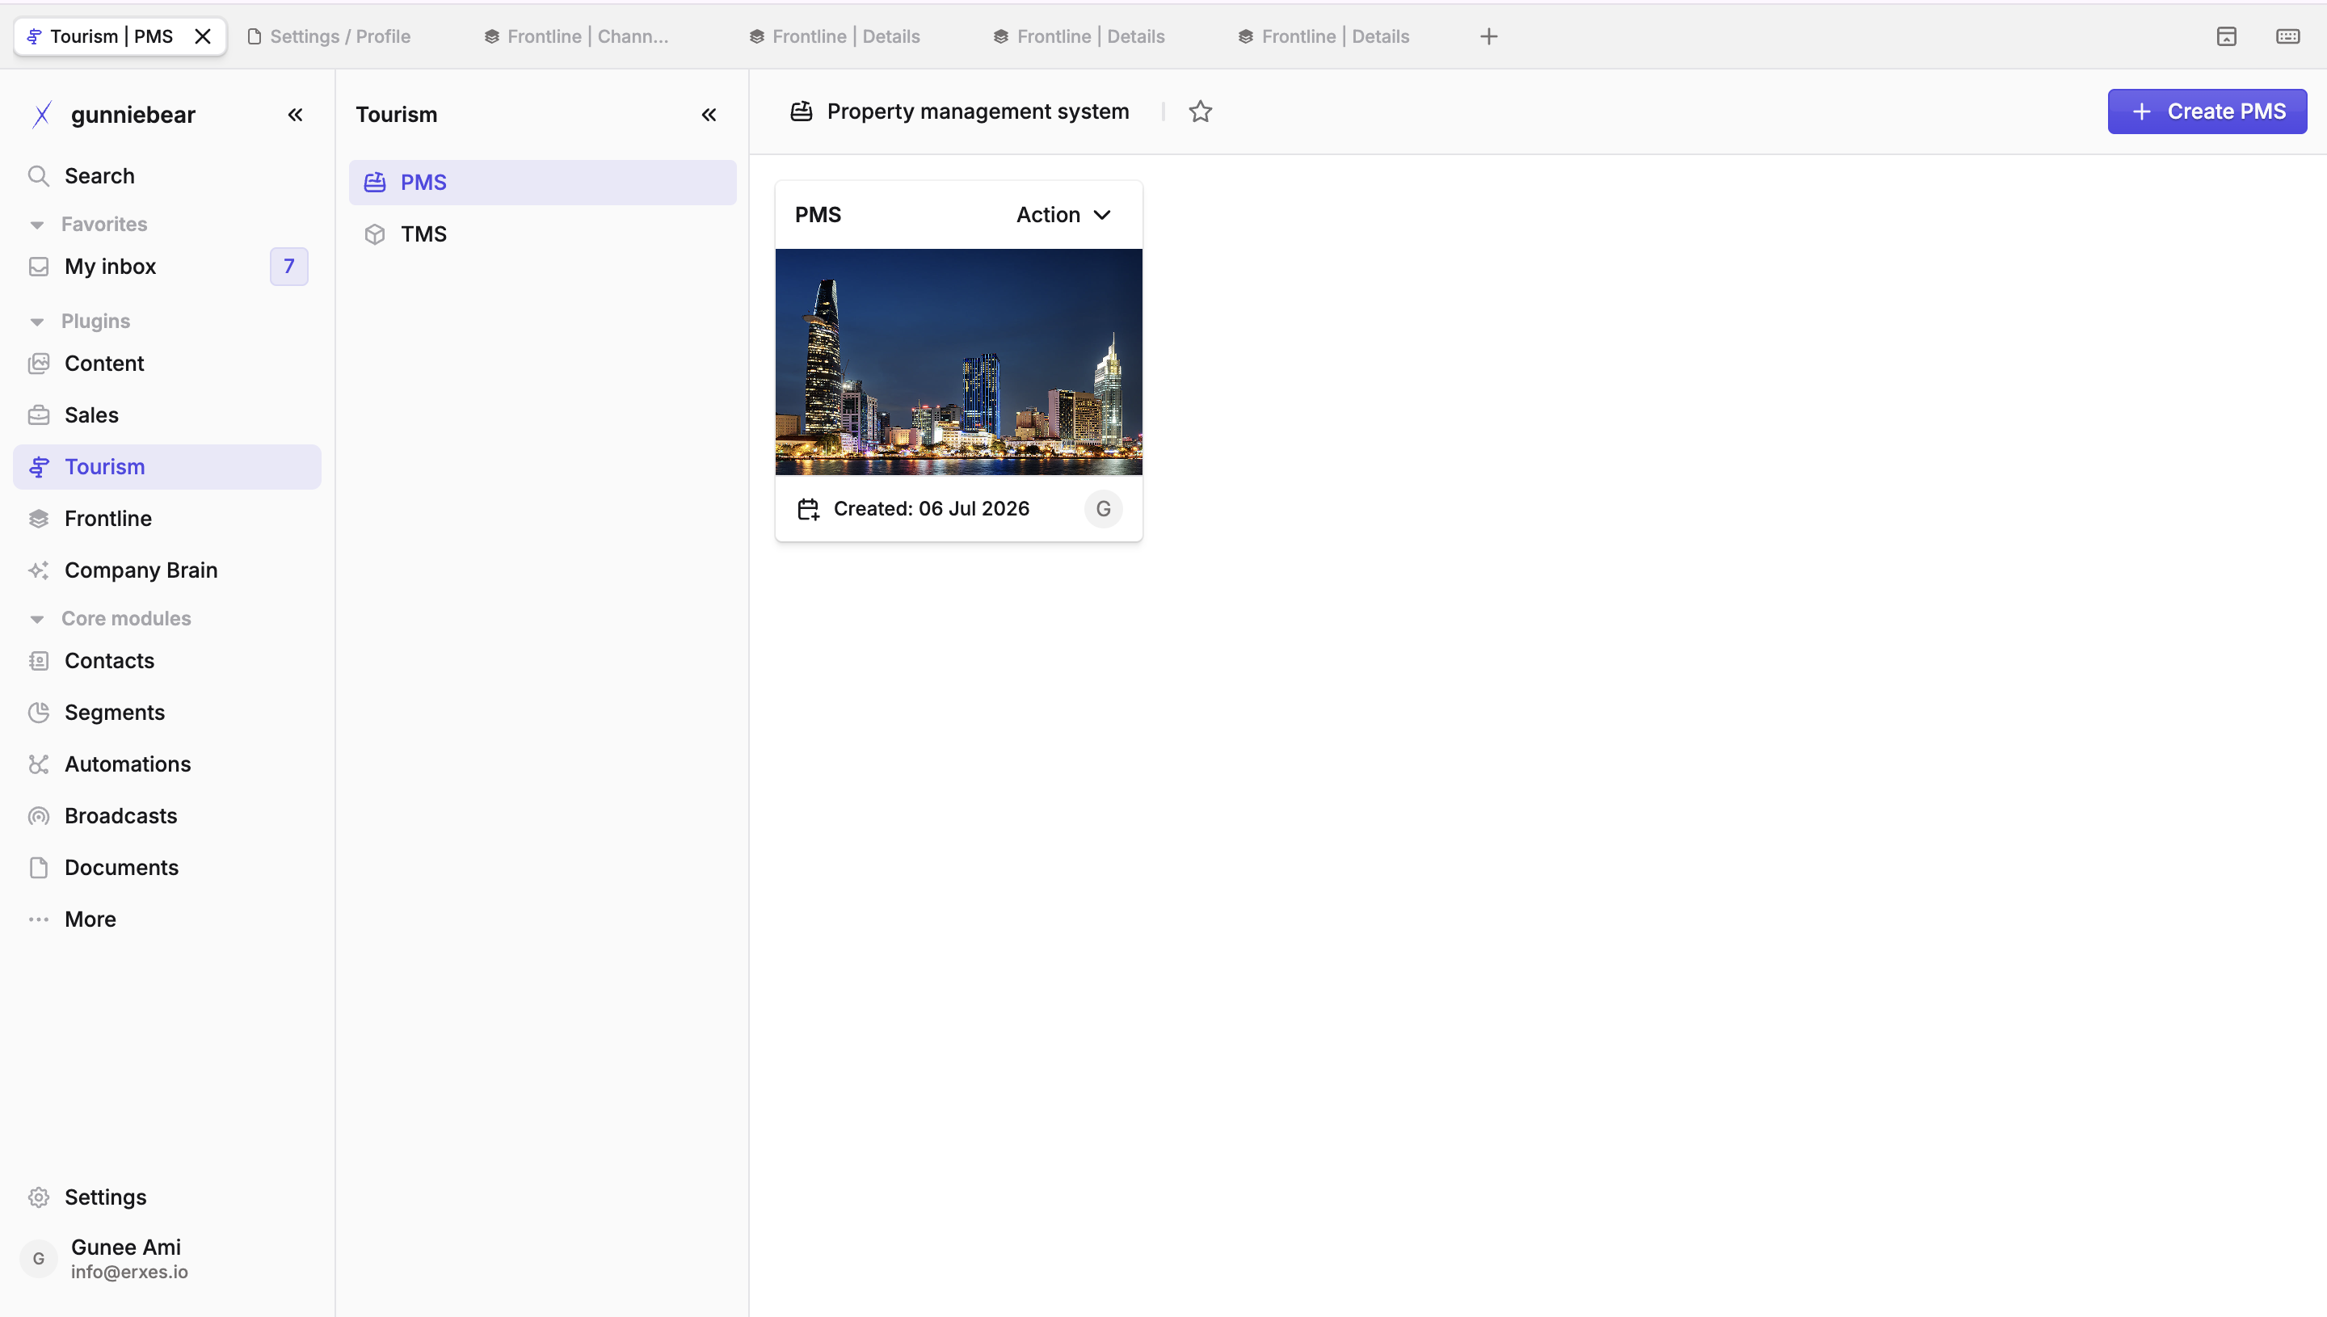This screenshot has height=1317, width=2327.
Task: Collapse the Tourism panel with the double-chevron
Action: click(709, 115)
